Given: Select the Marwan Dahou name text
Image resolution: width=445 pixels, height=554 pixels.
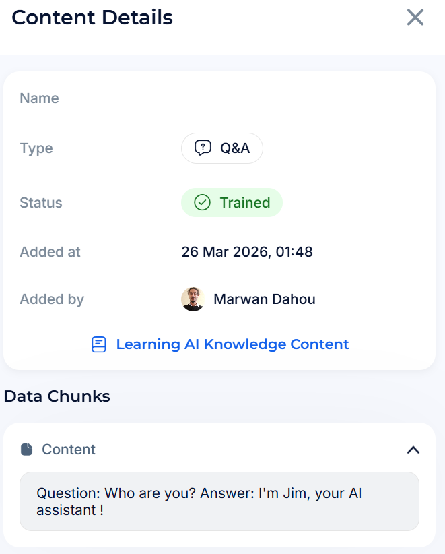Looking at the screenshot, I should [x=264, y=299].
